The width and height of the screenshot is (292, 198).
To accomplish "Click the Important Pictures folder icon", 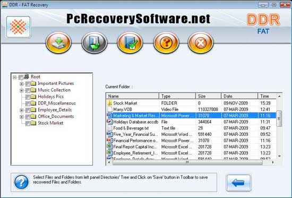I will [x=33, y=83].
